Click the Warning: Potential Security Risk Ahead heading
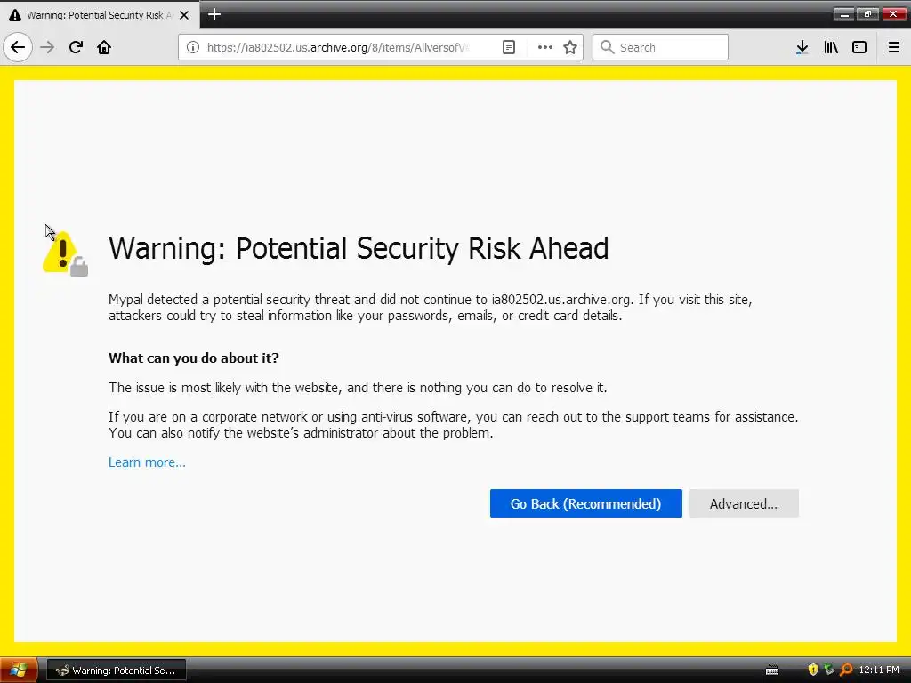The width and height of the screenshot is (911, 683). coord(359,249)
